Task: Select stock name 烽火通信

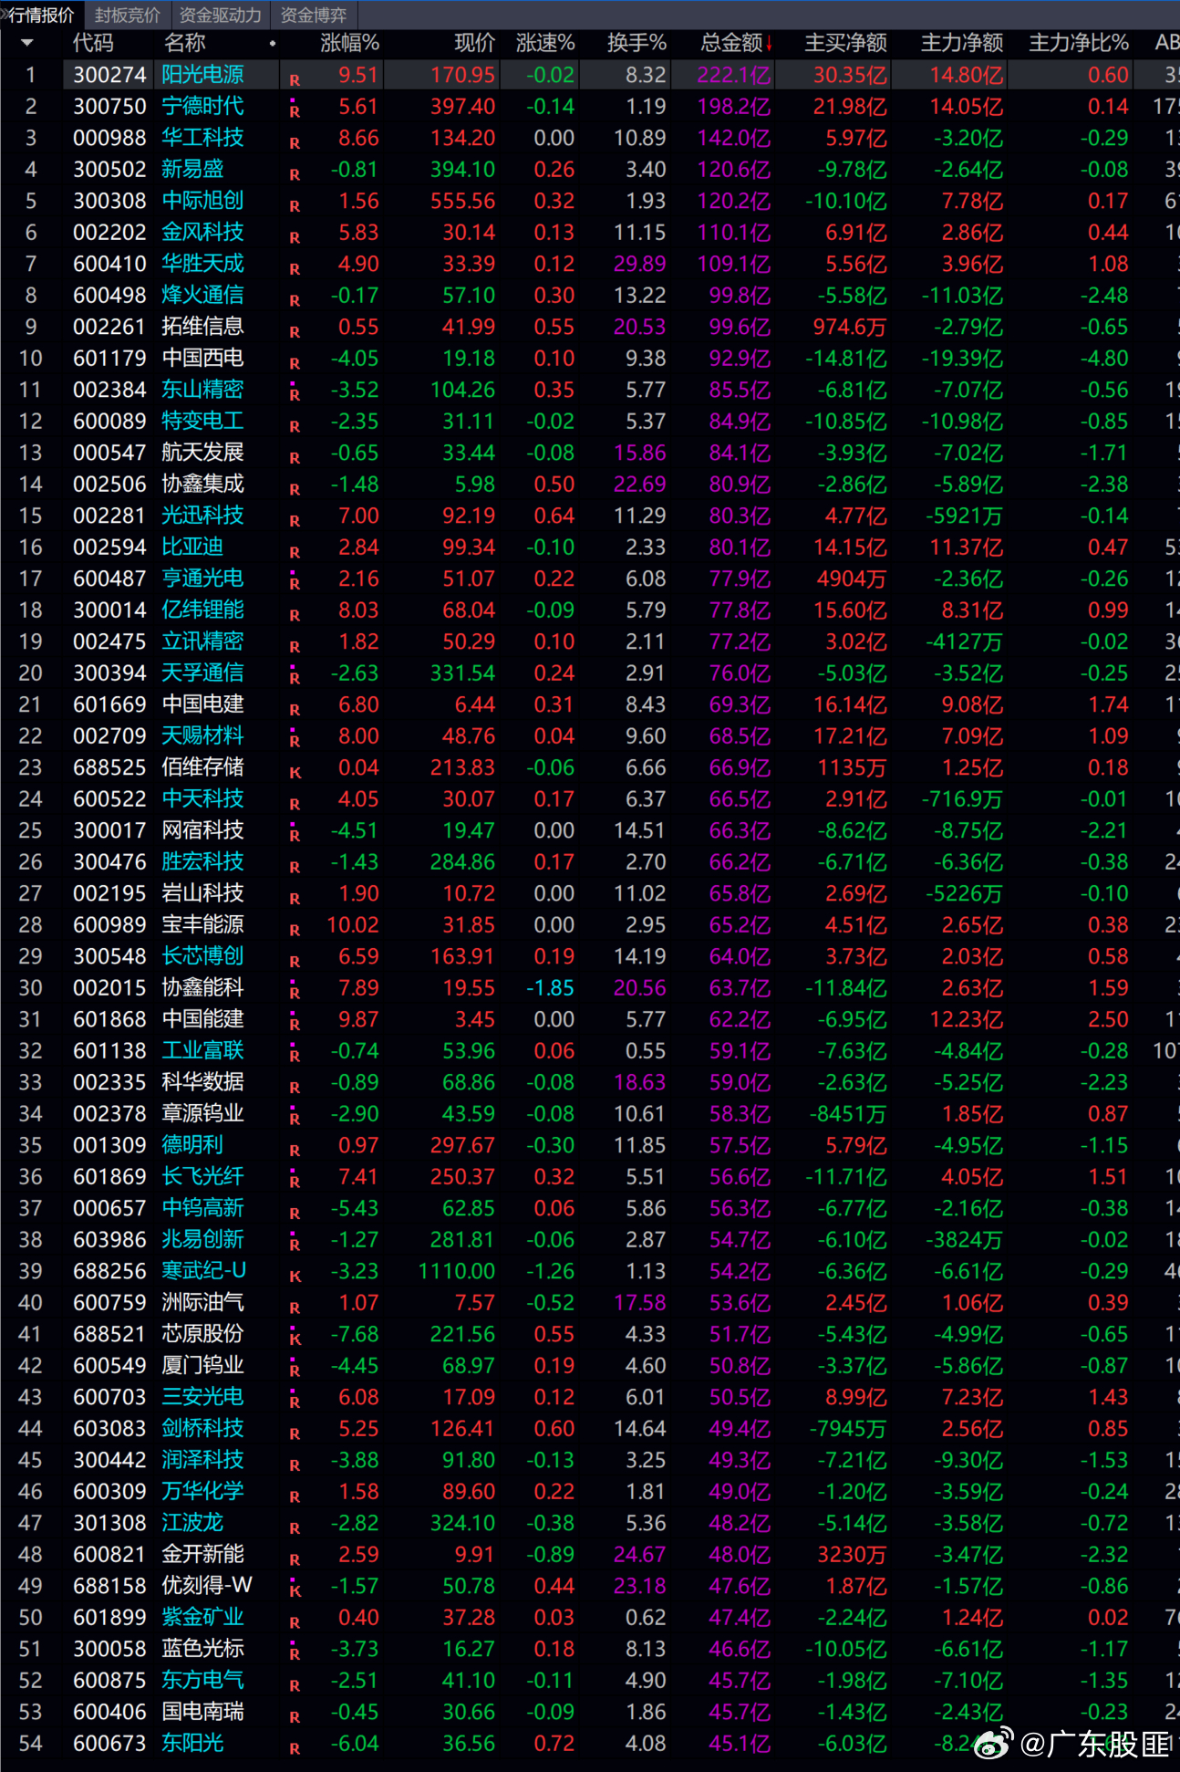Action: pos(202,295)
